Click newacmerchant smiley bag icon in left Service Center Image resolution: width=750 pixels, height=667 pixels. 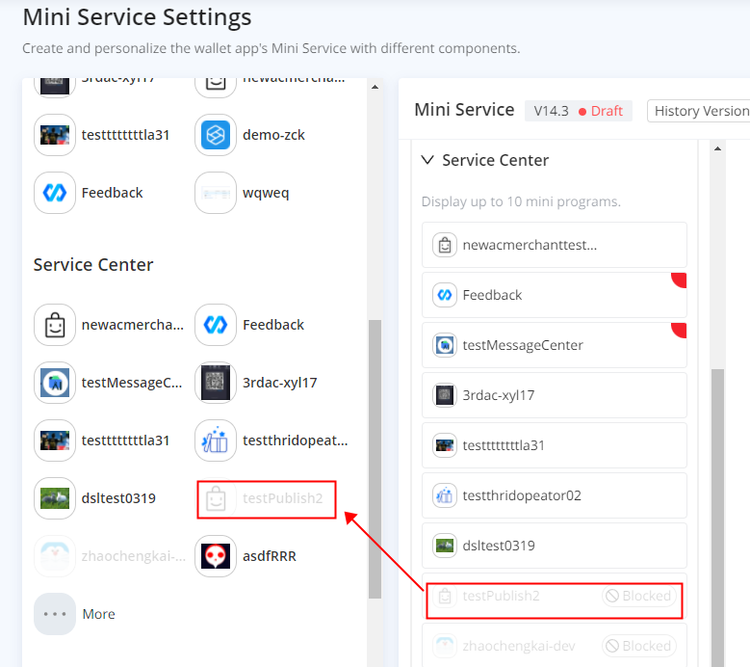pos(55,325)
